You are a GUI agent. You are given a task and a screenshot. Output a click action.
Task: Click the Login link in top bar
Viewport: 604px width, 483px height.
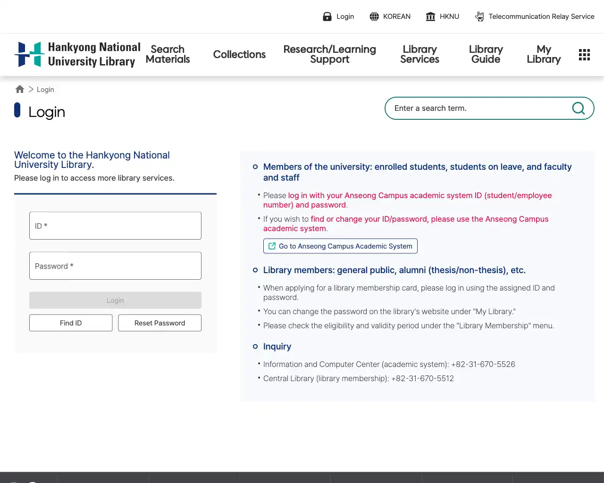345,17
